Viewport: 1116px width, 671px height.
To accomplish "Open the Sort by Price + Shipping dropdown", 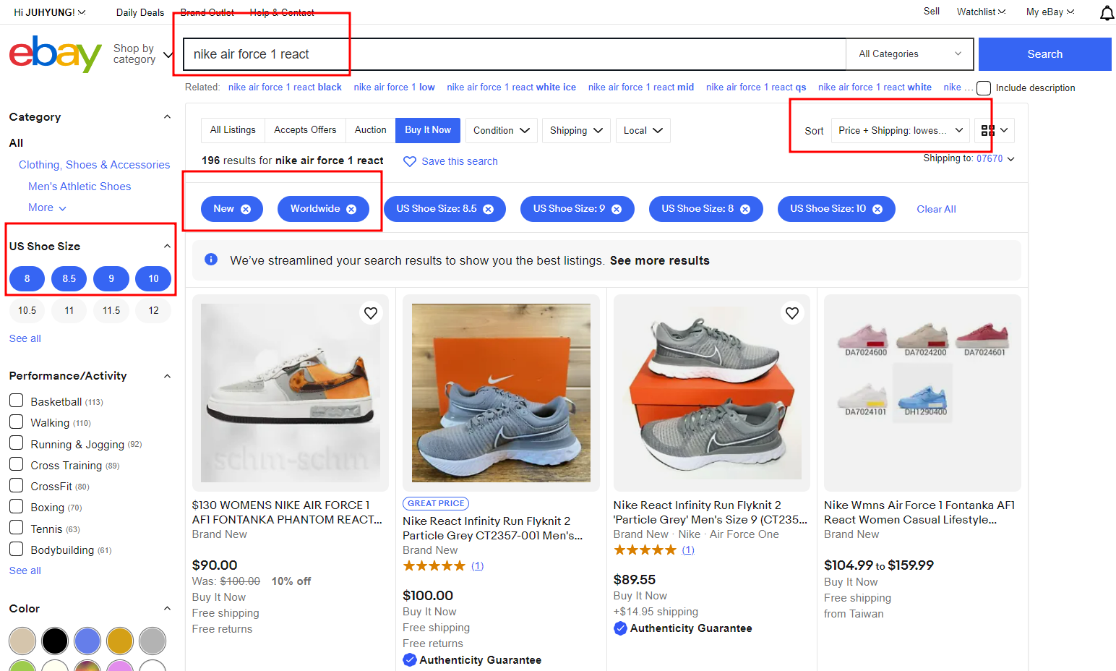I will tap(901, 130).
